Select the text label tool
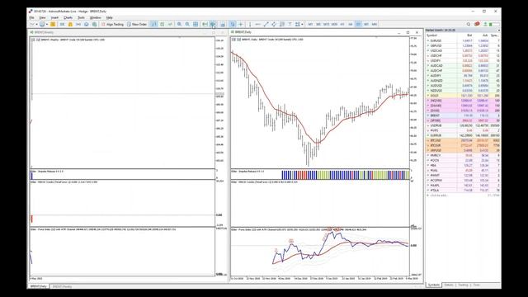 coord(290,24)
